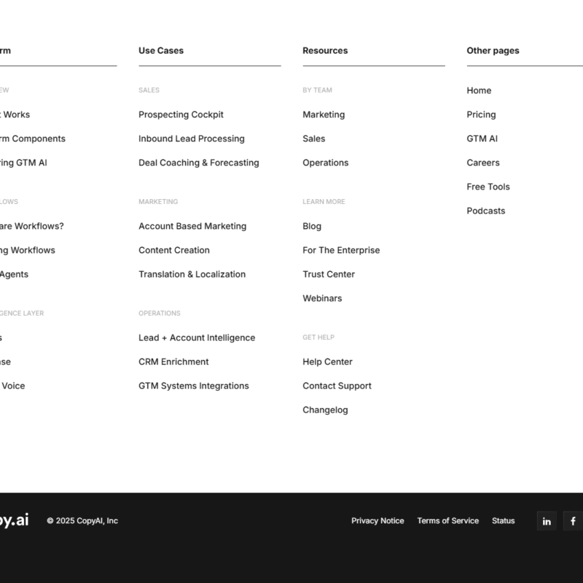Open Privacy Notice in footer
Screen dimensions: 583x583
point(377,521)
